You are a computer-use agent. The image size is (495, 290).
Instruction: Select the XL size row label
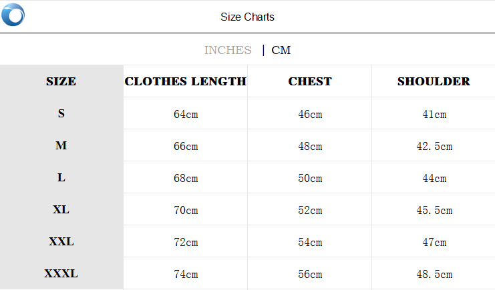61,209
